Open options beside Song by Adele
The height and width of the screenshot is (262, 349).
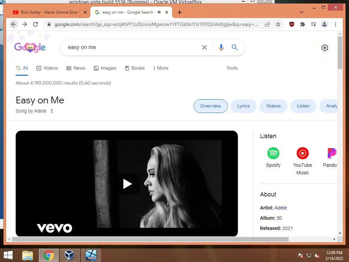(x=52, y=111)
